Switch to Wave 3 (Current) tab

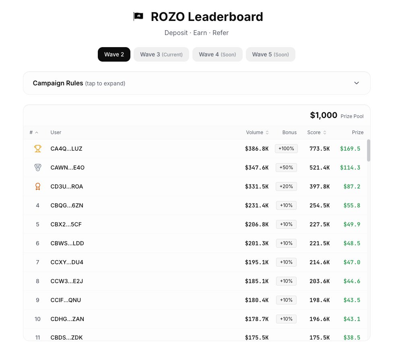[161, 54]
